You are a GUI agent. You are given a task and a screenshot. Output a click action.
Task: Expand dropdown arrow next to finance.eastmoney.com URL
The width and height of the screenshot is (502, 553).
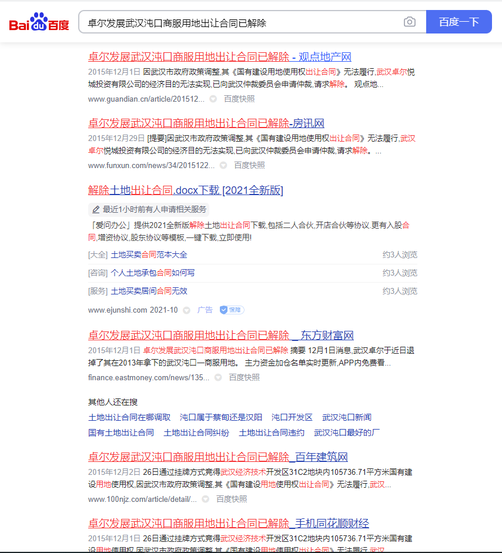(x=218, y=378)
